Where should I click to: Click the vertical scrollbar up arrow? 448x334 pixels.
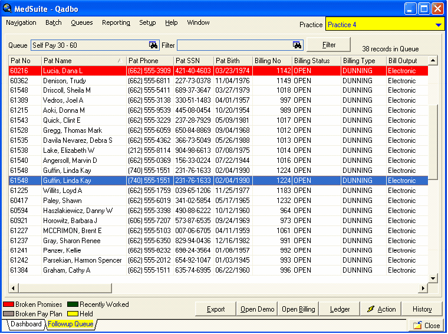click(x=433, y=60)
